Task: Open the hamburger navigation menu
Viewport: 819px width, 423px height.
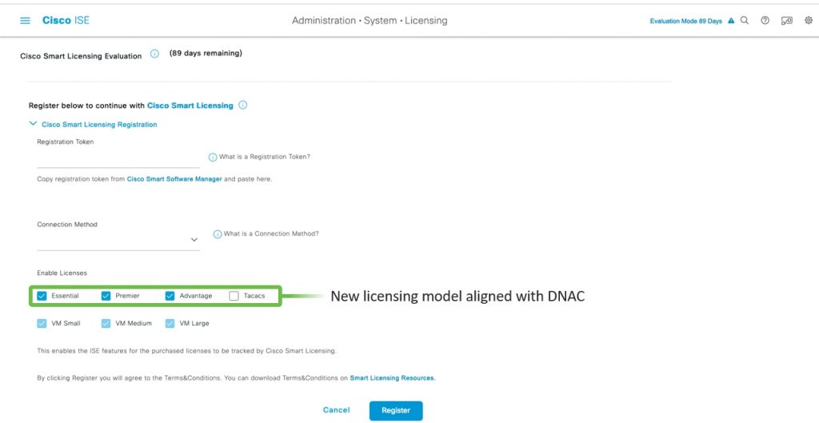Action: [x=25, y=21]
